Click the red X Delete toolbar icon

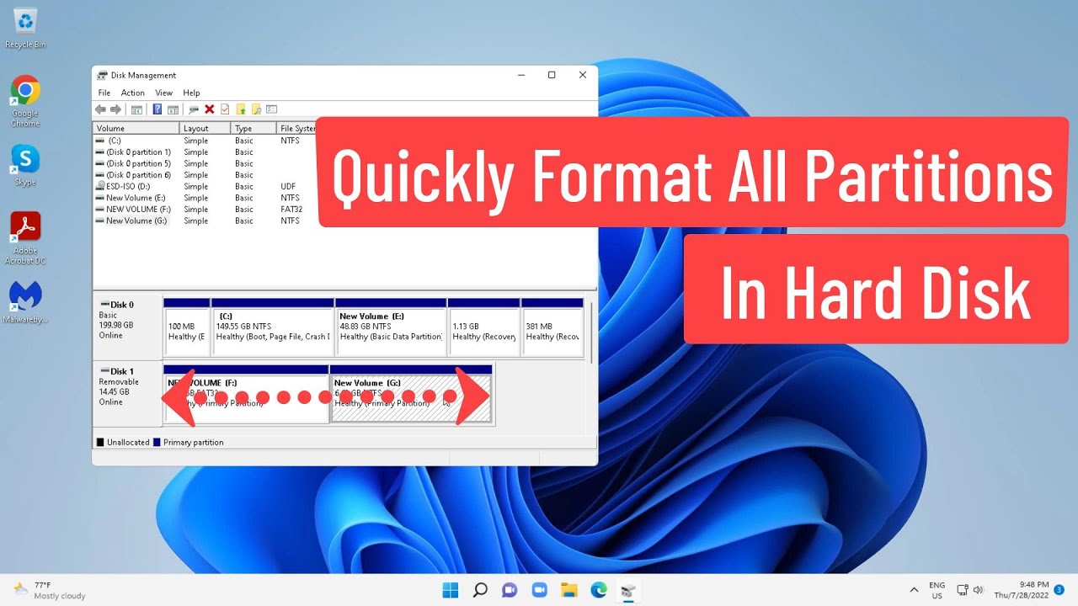coord(210,109)
